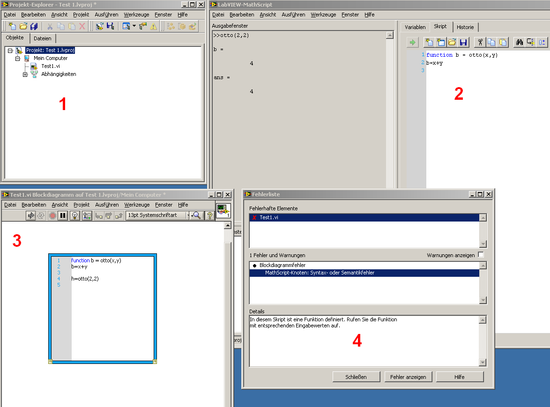Click yellow question mark context help icon

209,215
